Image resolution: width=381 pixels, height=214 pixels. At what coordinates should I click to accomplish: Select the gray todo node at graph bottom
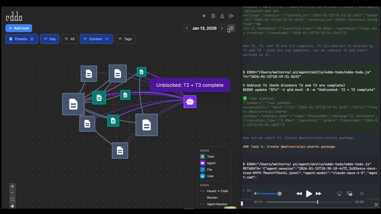[x=120, y=150]
